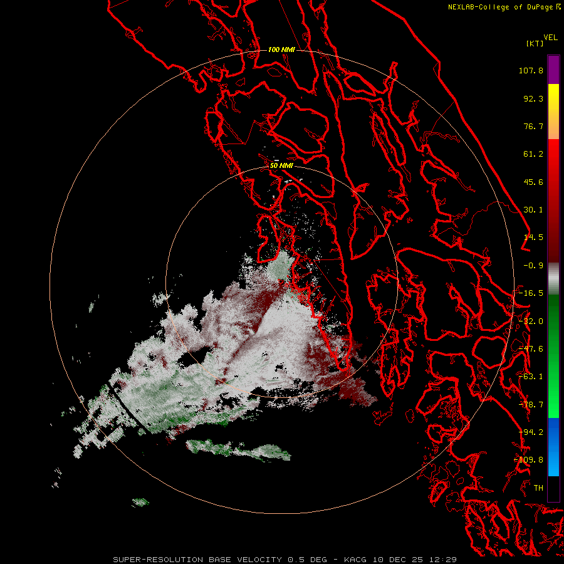564x564 pixels.
Task: Click the VEL legend title
Action: (550, 38)
